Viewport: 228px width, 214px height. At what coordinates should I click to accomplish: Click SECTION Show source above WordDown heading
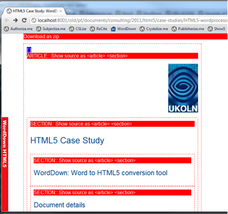(x=113, y=160)
